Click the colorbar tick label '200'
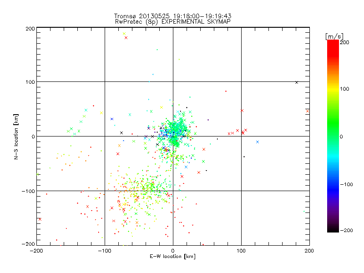The height and width of the screenshot is (273, 364). pyautogui.click(x=344, y=42)
